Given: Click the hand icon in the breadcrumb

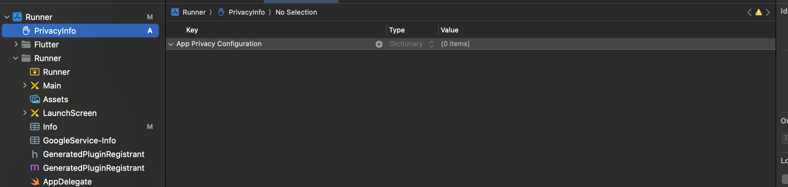Looking at the screenshot, I should coord(221,12).
